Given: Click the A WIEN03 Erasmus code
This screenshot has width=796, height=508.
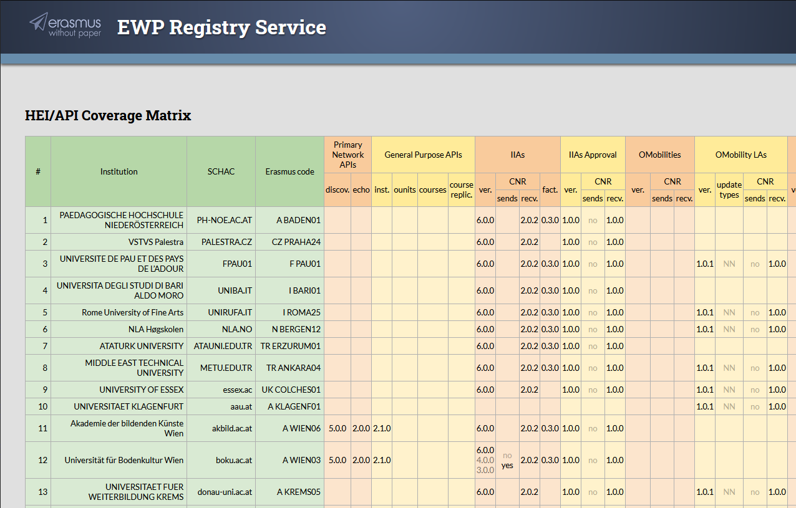Looking at the screenshot, I should point(289,460).
